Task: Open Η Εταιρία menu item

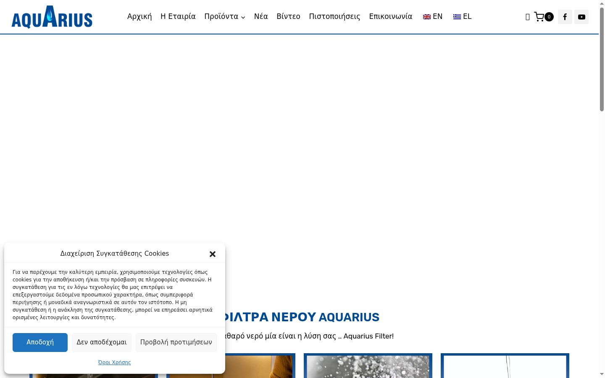Action: (178, 16)
